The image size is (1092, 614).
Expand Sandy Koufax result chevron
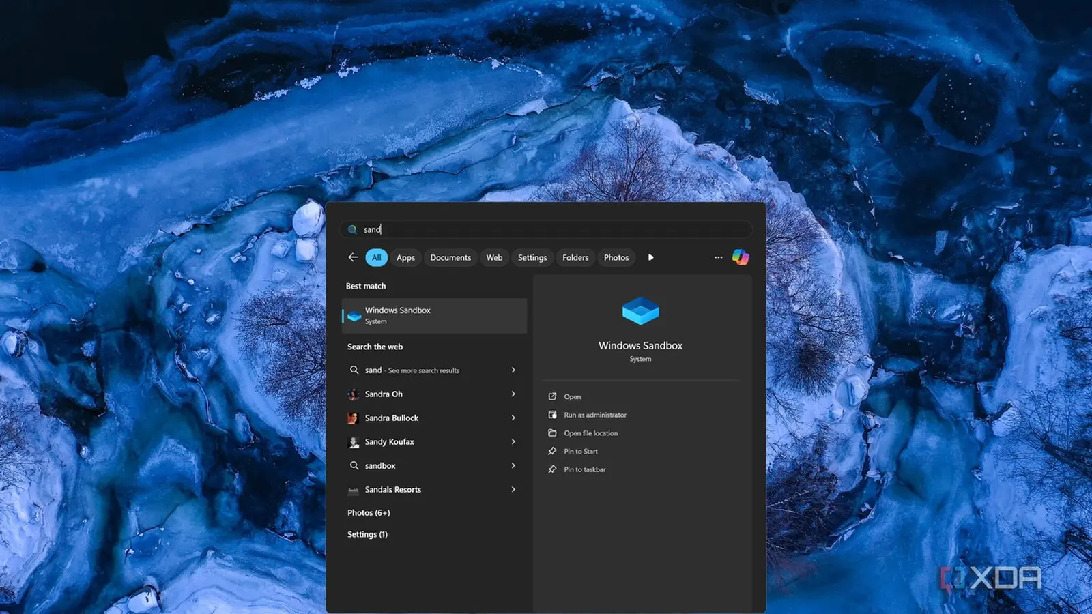(513, 441)
